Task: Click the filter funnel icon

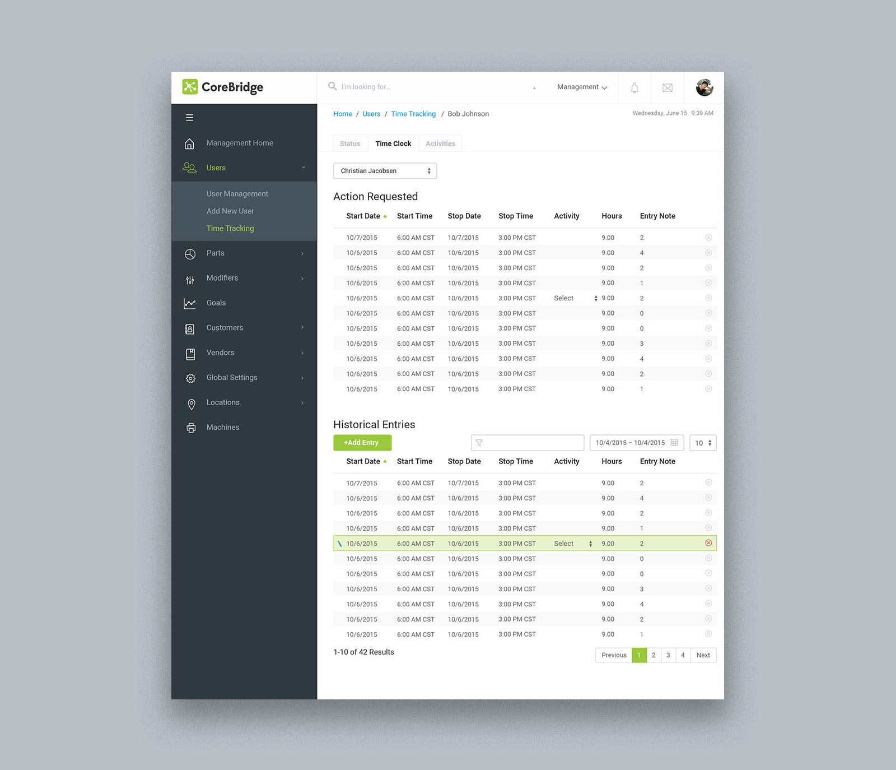Action: tap(479, 443)
